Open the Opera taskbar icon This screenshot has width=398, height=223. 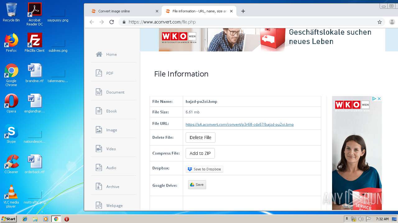(x=67, y=219)
